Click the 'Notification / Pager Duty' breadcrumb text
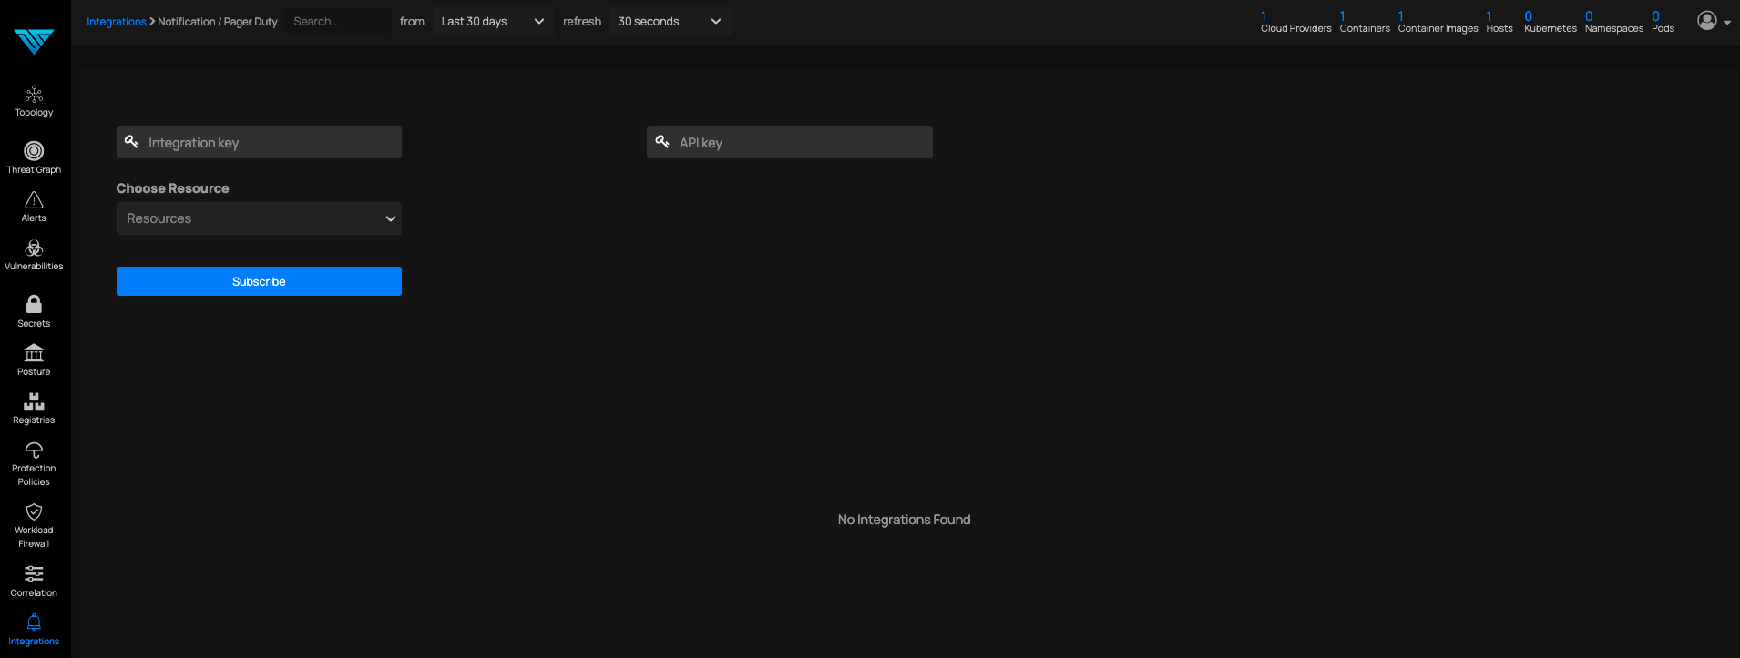The width and height of the screenshot is (1740, 658). 218,22
